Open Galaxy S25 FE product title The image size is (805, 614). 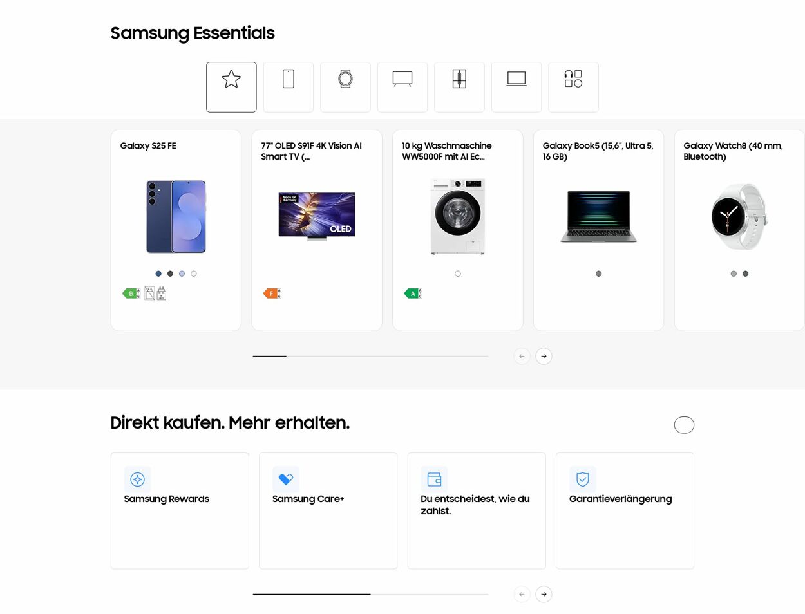tap(148, 146)
